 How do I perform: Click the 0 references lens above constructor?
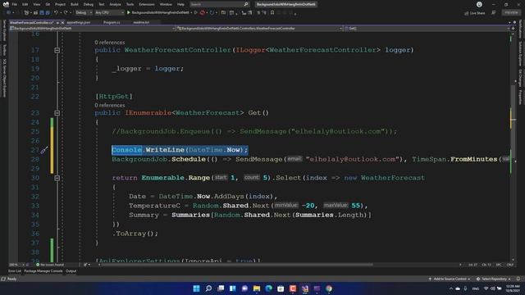coord(109,43)
